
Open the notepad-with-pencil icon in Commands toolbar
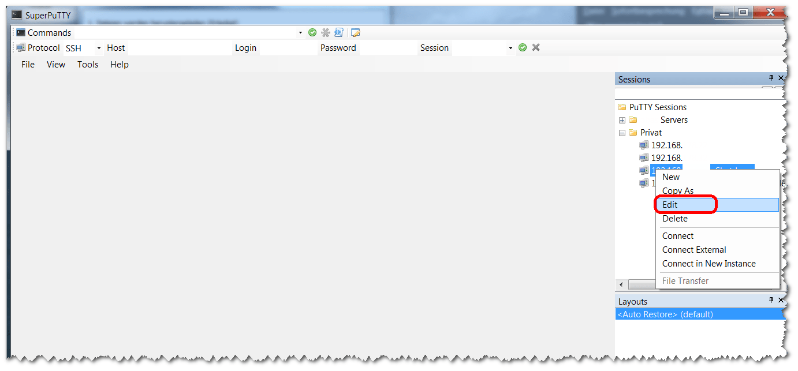(x=356, y=33)
